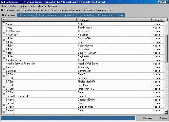Check the Adobe Gamma row checkbox
169x122 pixels.
click(4, 46)
